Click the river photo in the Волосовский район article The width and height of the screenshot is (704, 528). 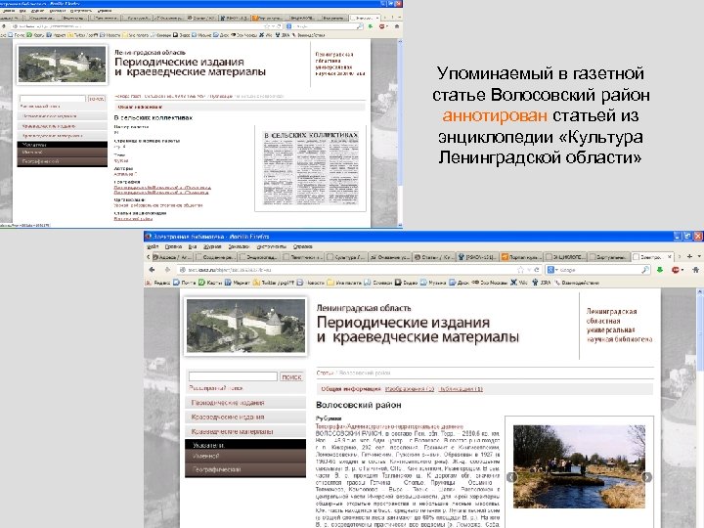(x=579, y=467)
